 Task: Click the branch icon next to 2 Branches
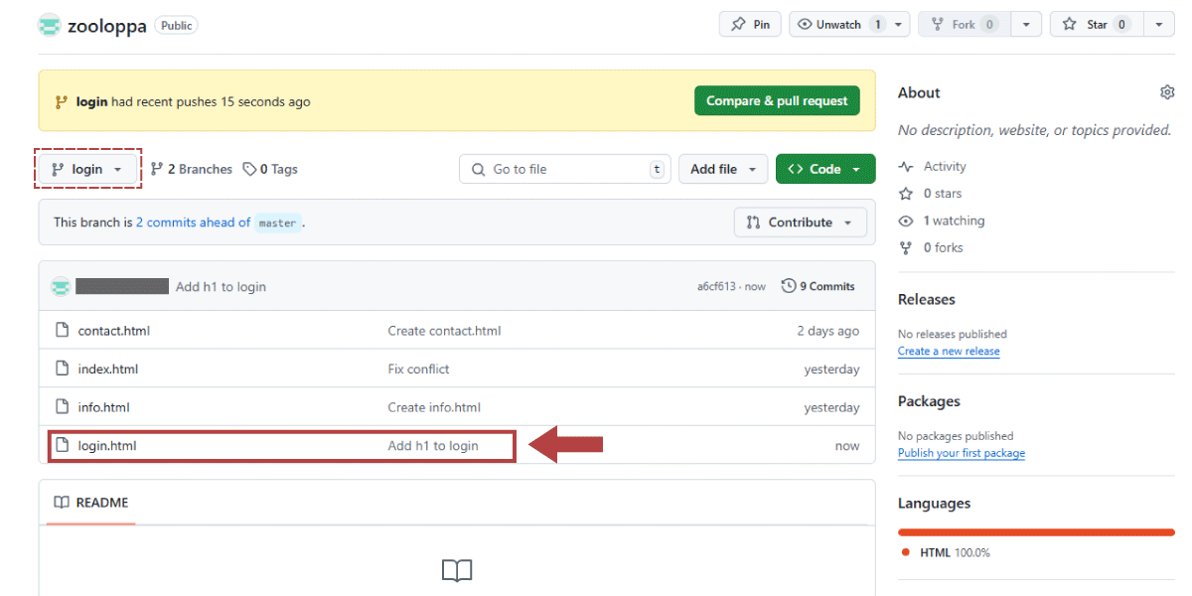tap(157, 169)
